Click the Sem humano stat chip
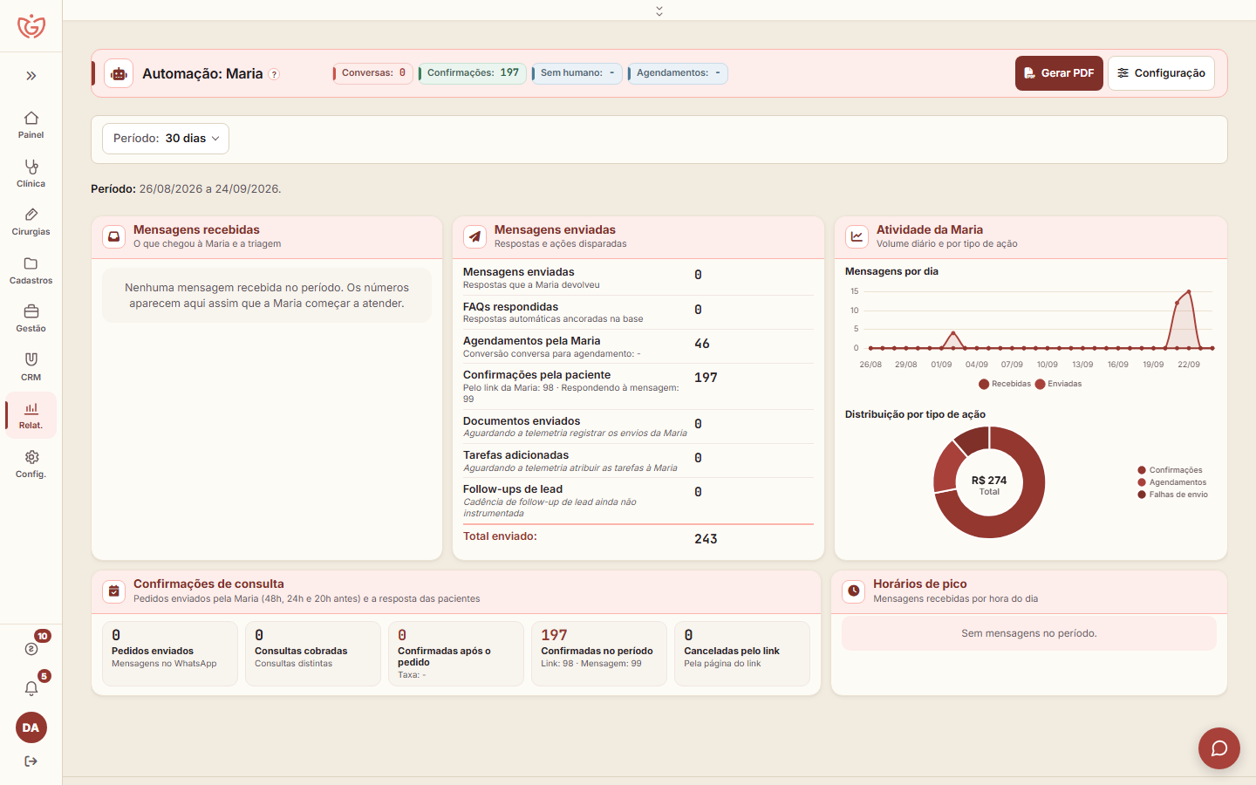Image resolution: width=1256 pixels, height=785 pixels. click(577, 73)
